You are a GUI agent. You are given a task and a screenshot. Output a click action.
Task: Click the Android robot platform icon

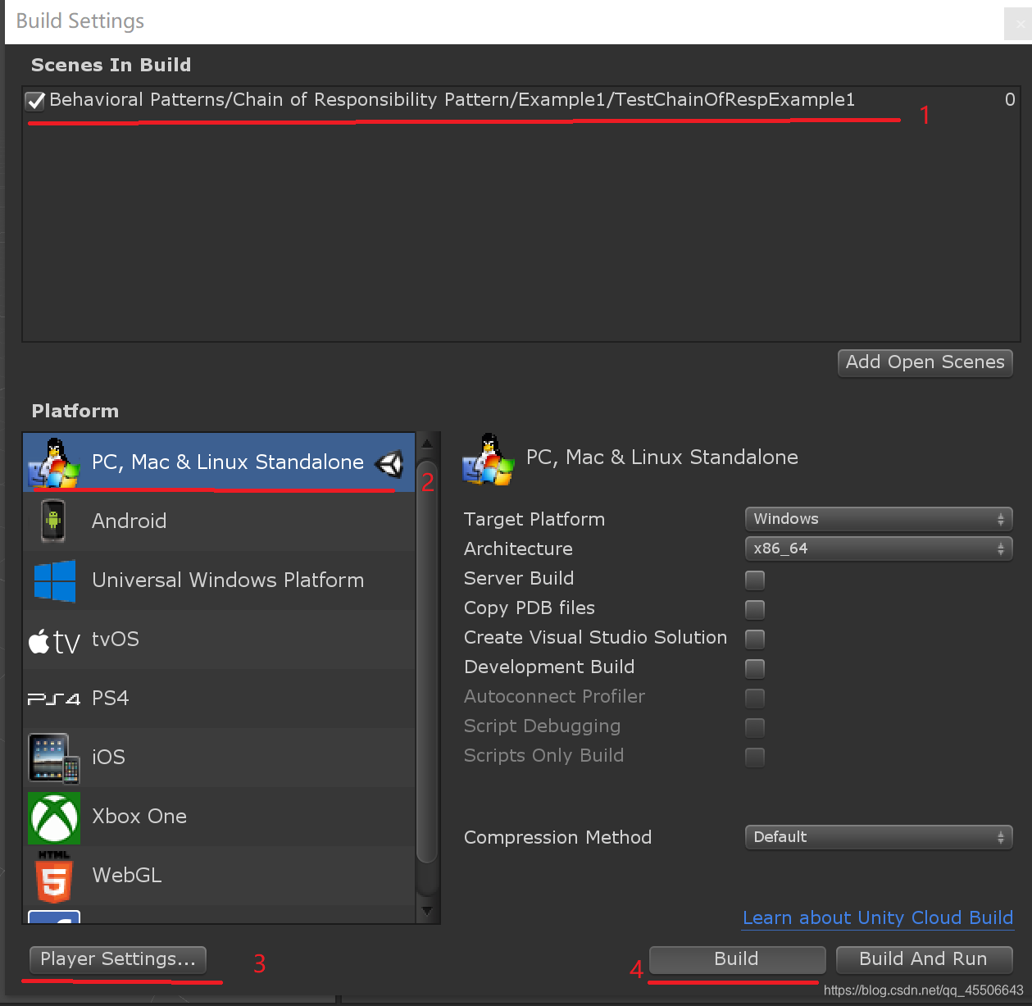coord(53,521)
